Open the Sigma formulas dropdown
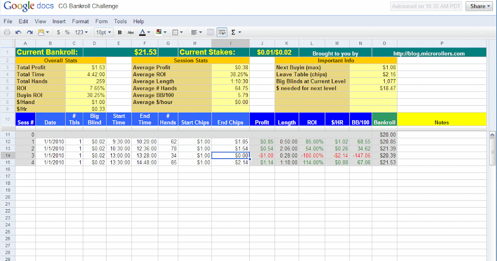This screenshot has height=261, width=497. [x=236, y=32]
